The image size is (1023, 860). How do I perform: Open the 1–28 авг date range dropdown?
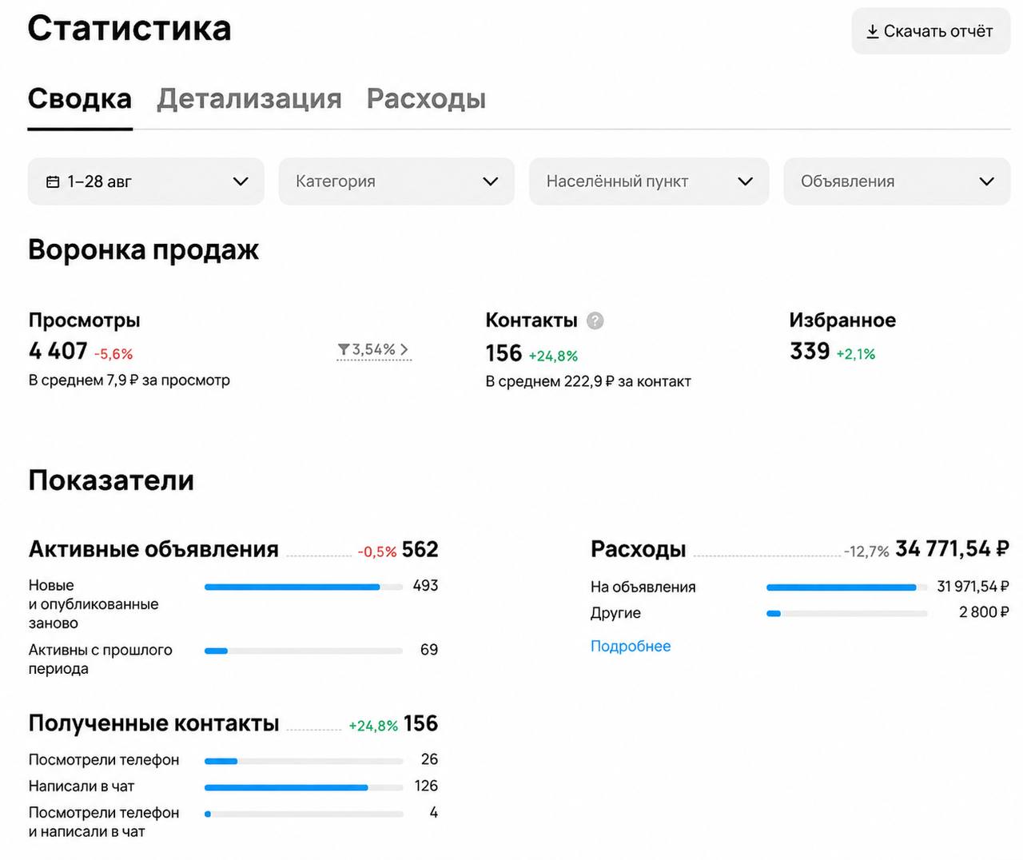(146, 181)
